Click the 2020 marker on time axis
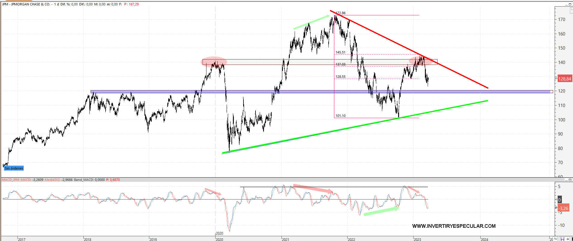The image size is (573, 241). coord(219,233)
